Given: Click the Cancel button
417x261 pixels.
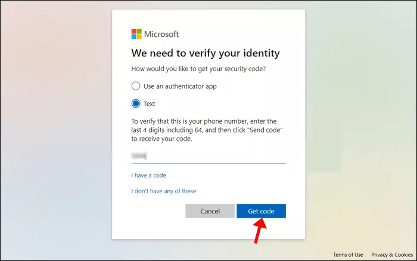Looking at the screenshot, I should 210,211.
